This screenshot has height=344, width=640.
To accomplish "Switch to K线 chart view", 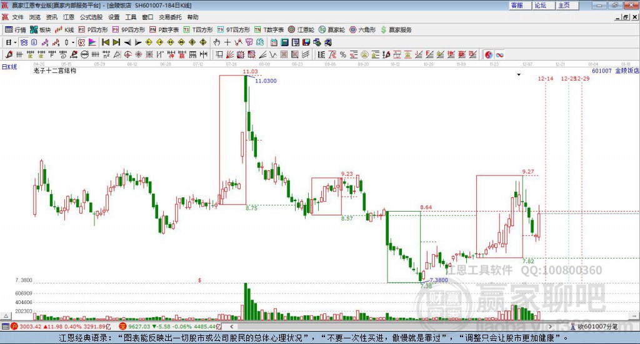I will click(64, 30).
